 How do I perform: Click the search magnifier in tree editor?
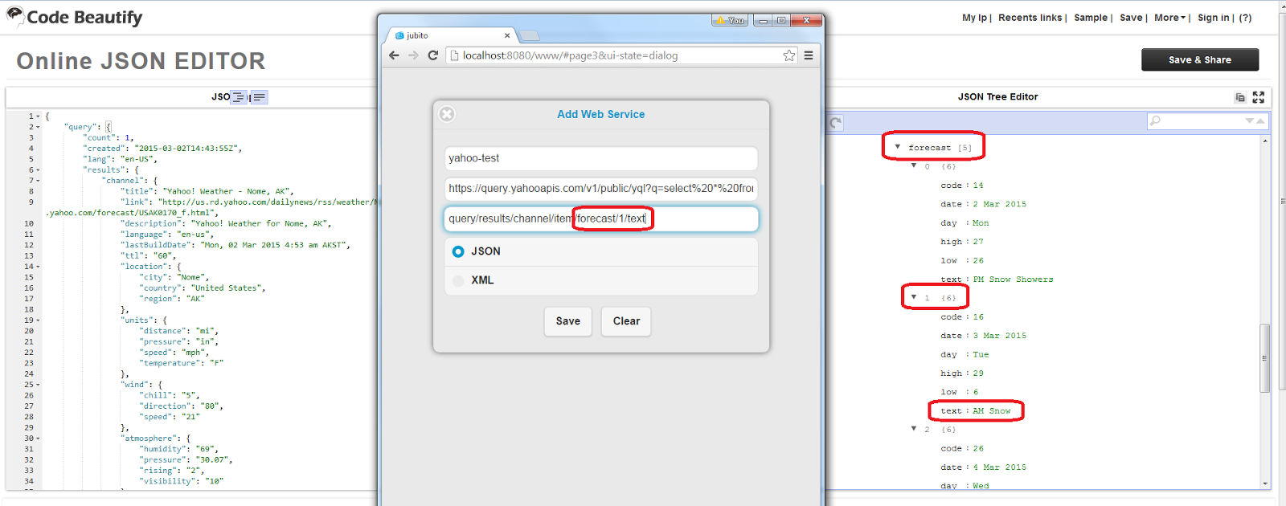point(1155,121)
